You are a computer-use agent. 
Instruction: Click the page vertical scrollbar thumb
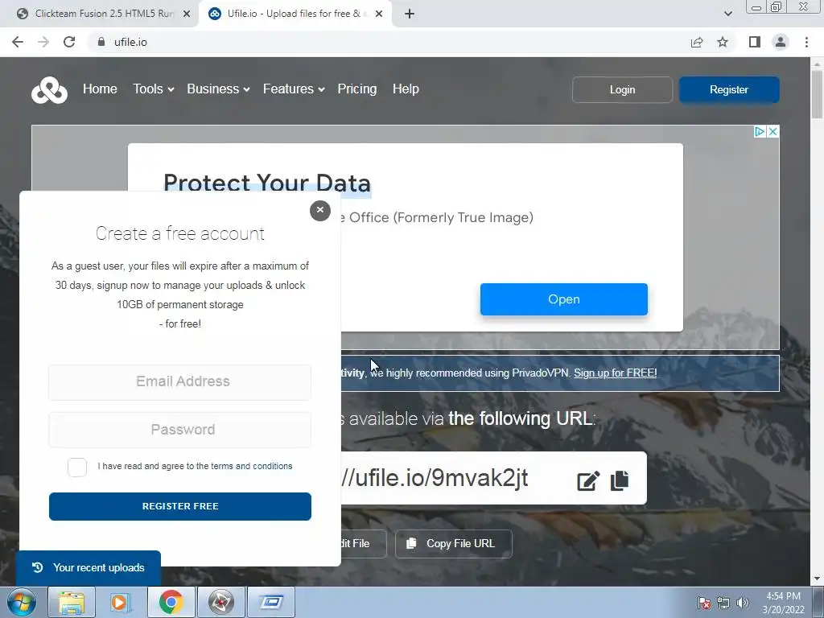(817, 95)
